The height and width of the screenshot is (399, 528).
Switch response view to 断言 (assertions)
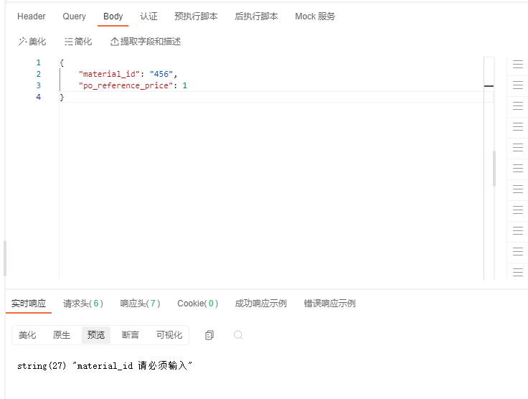(131, 335)
